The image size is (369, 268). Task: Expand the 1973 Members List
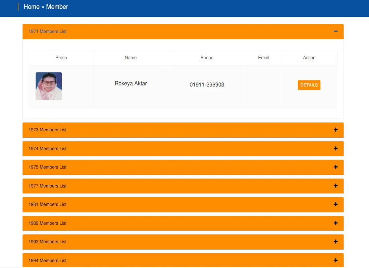(183, 130)
